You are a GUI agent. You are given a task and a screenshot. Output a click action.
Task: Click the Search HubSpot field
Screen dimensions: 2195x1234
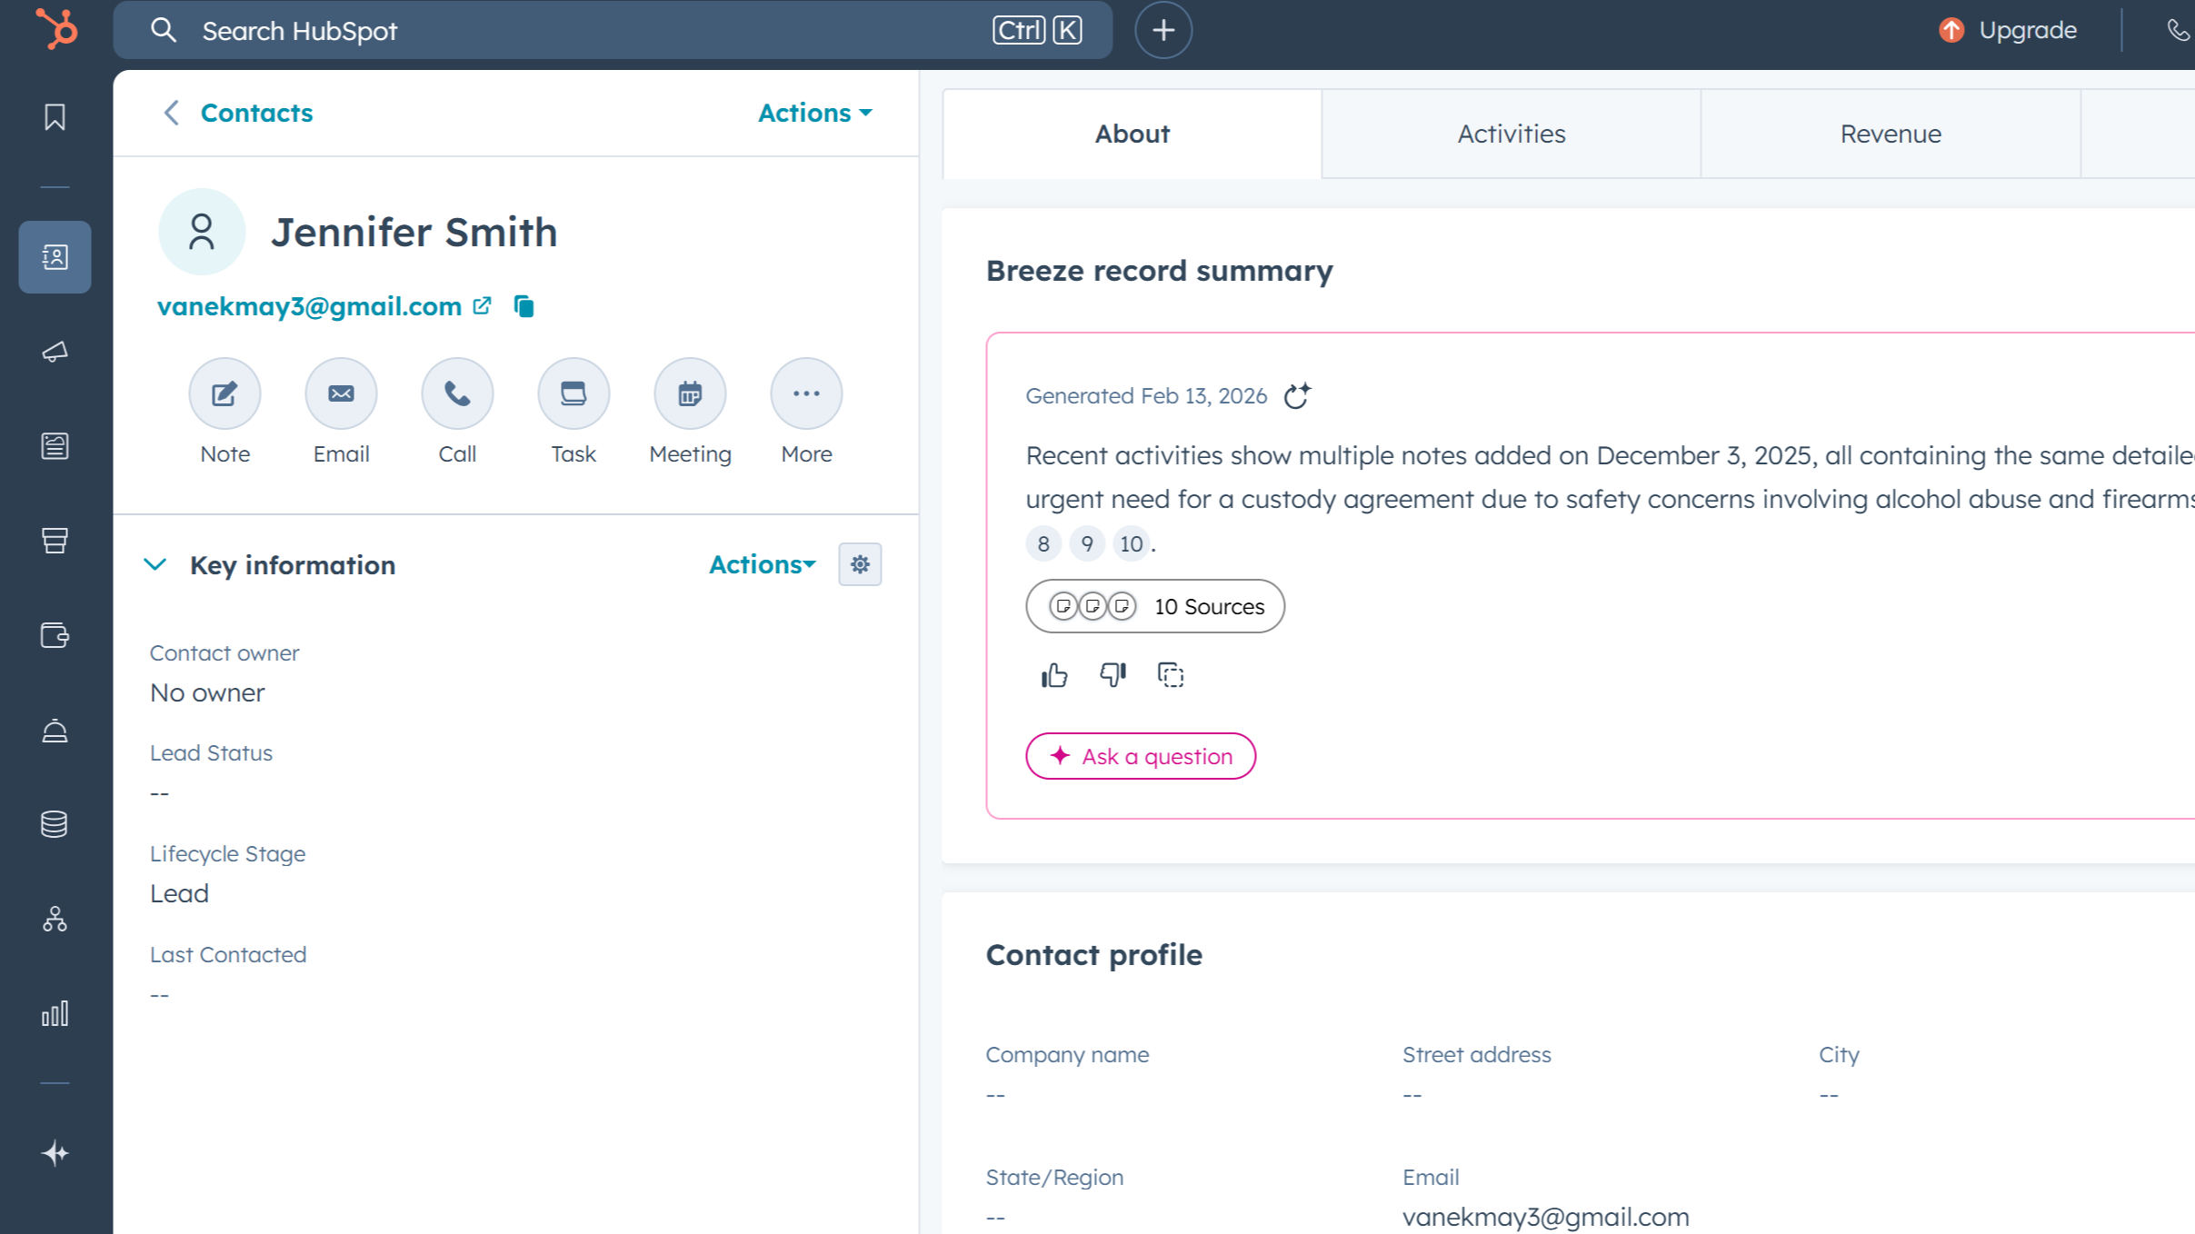pos(582,31)
